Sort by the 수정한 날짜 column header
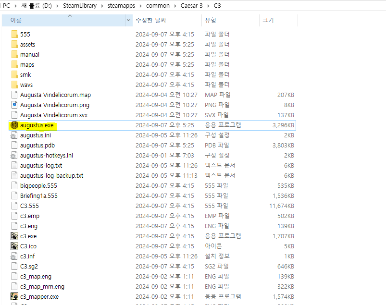The width and height of the screenshot is (386, 305). tap(167, 20)
